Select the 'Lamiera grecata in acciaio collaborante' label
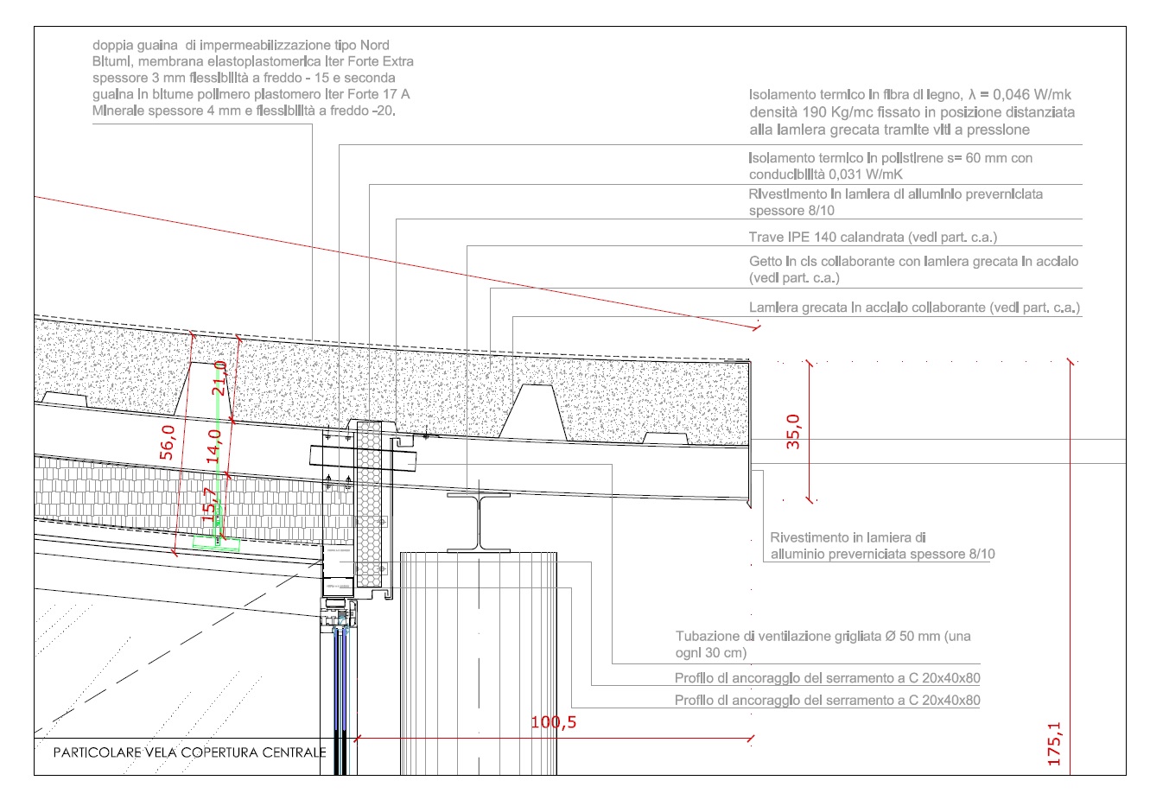 (914, 308)
